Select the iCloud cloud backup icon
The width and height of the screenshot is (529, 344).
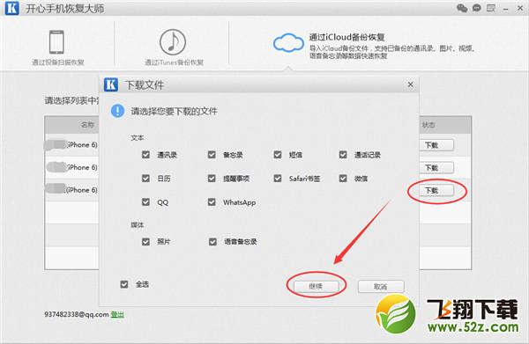[288, 43]
